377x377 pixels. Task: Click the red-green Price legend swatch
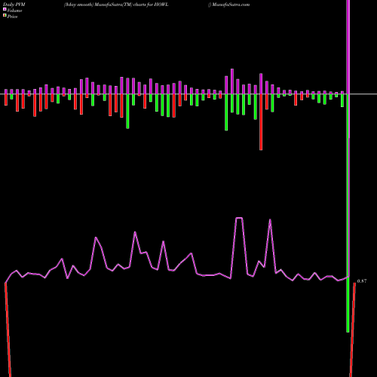5,15
